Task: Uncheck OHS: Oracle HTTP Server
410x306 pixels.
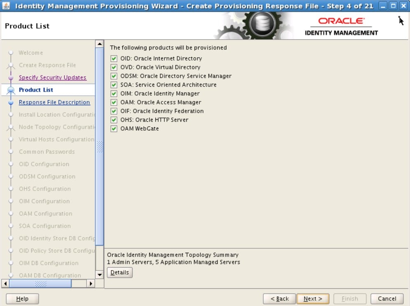Action: click(114, 120)
